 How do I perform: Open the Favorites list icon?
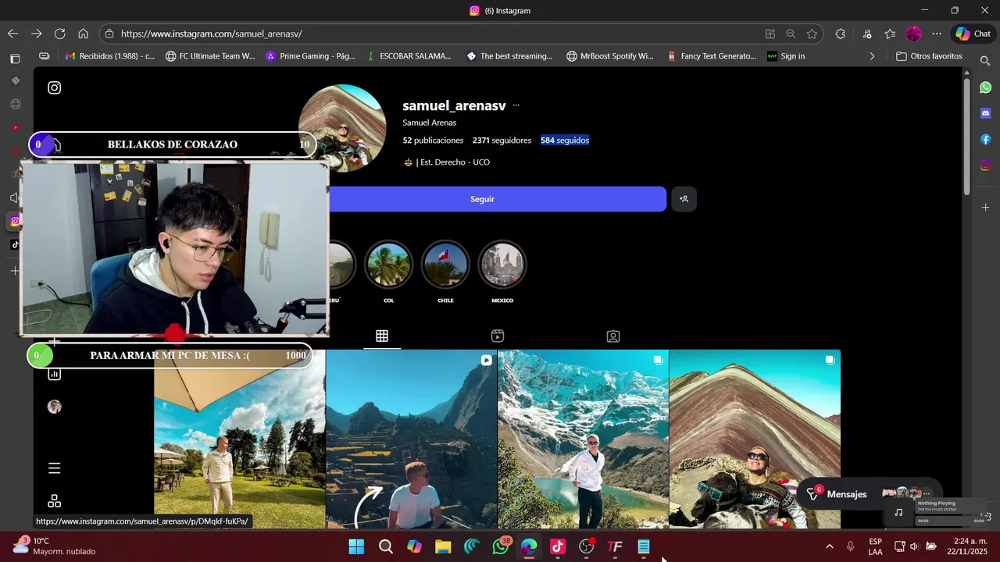coord(890,34)
